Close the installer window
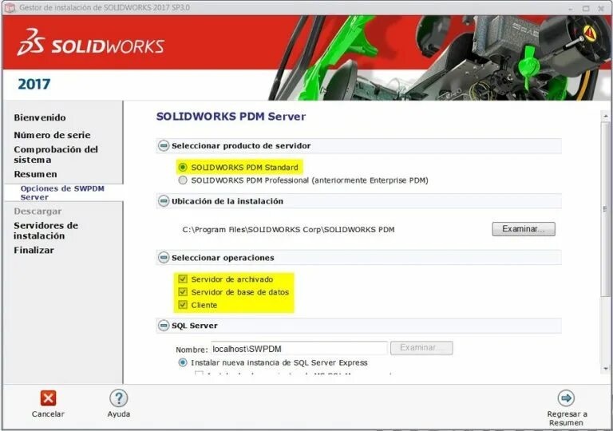Image resolution: width=613 pixels, height=431 pixels. [x=601, y=8]
